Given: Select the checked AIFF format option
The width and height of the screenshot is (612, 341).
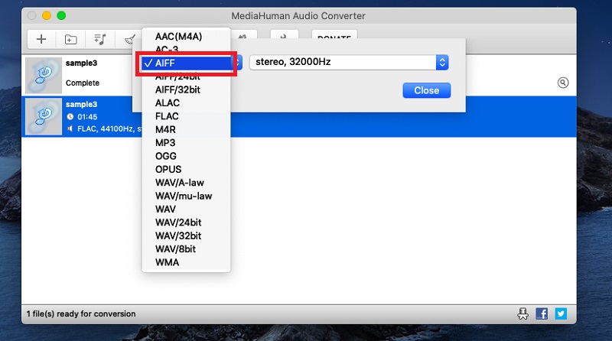Looking at the screenshot, I should pyautogui.click(x=186, y=63).
